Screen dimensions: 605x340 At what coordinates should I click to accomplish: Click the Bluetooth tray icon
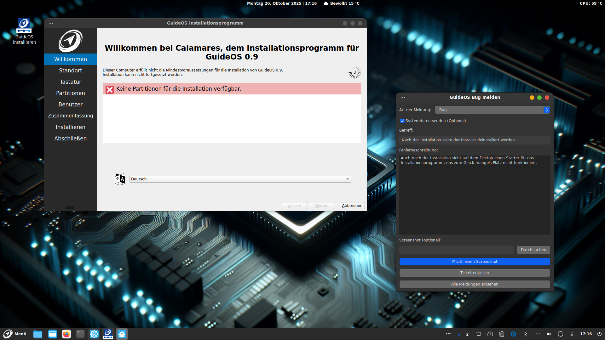tap(525, 334)
